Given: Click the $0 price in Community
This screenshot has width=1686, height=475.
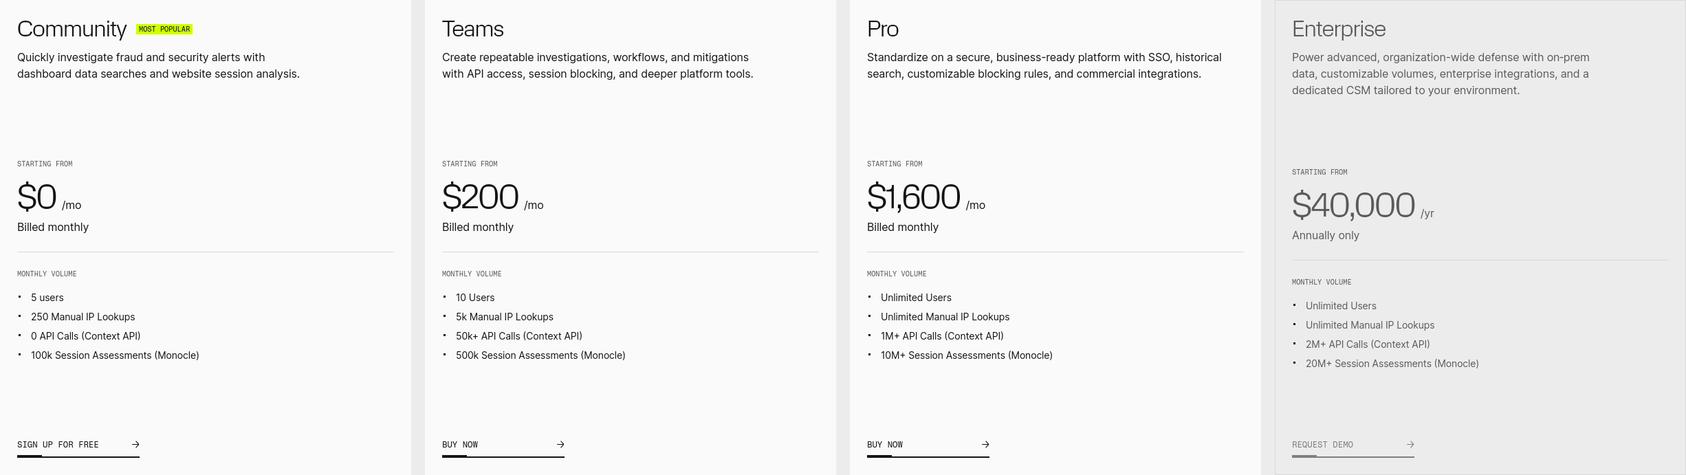Looking at the screenshot, I should [x=37, y=197].
